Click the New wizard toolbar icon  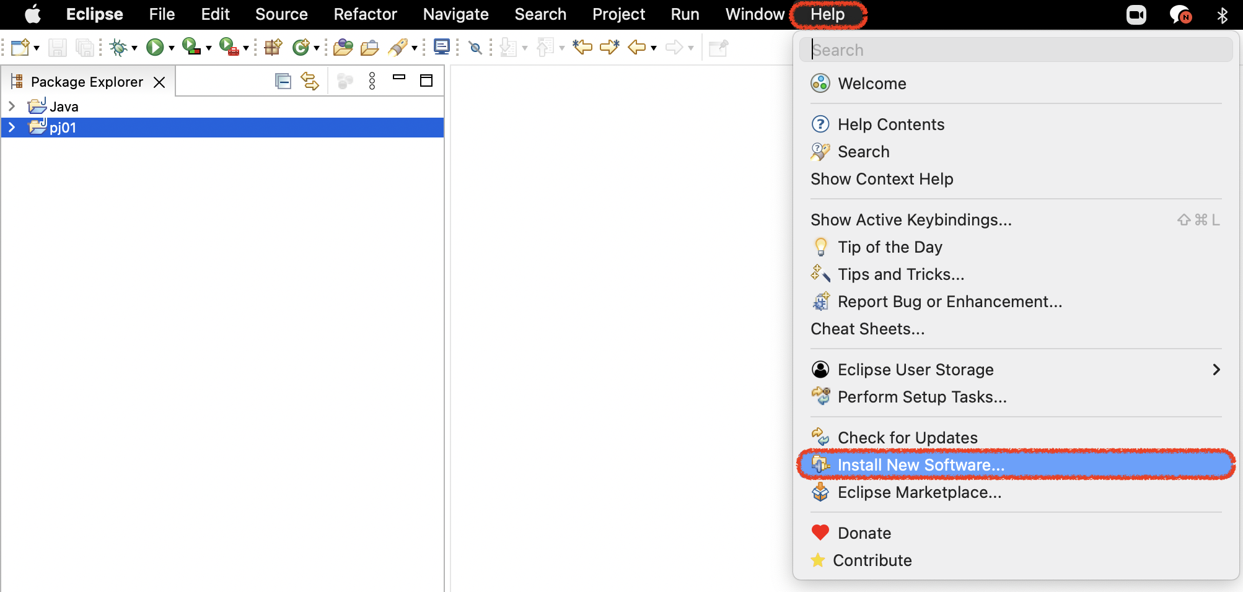(20, 47)
